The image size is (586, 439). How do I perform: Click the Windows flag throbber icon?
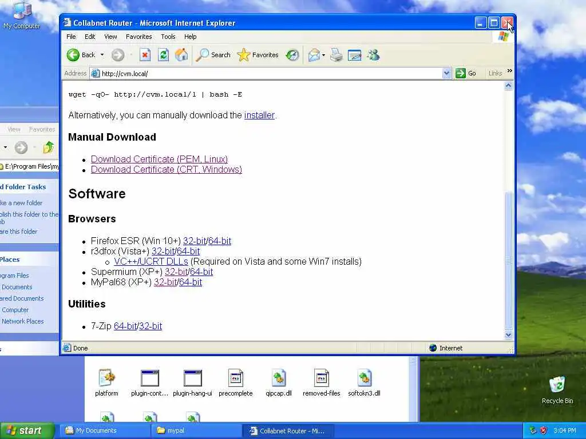[x=503, y=37]
